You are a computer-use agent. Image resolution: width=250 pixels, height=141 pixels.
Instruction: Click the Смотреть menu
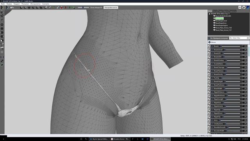point(46,4)
